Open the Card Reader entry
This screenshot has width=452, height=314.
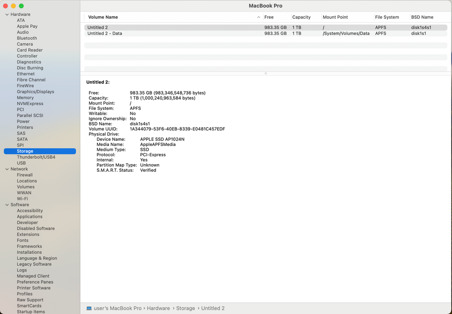(30, 50)
